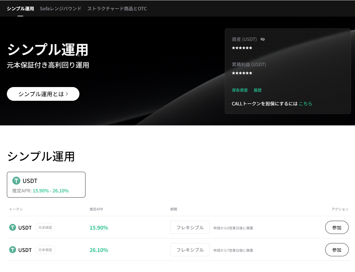Screen dimensions: 355x272
Task: Switch to シンプル運用 tab
Action: [x=20, y=9]
